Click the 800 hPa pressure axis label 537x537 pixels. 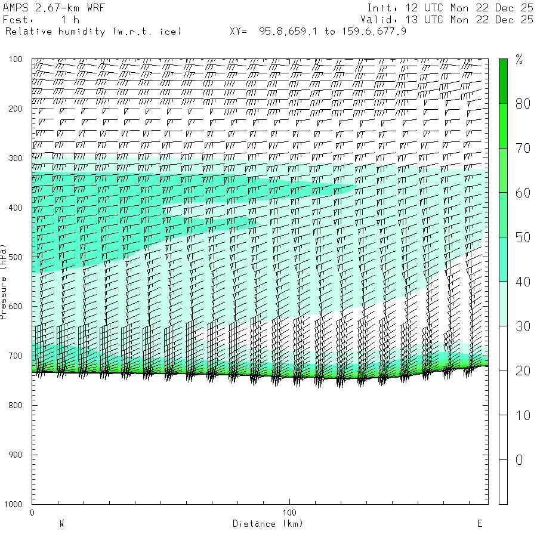click(16, 406)
